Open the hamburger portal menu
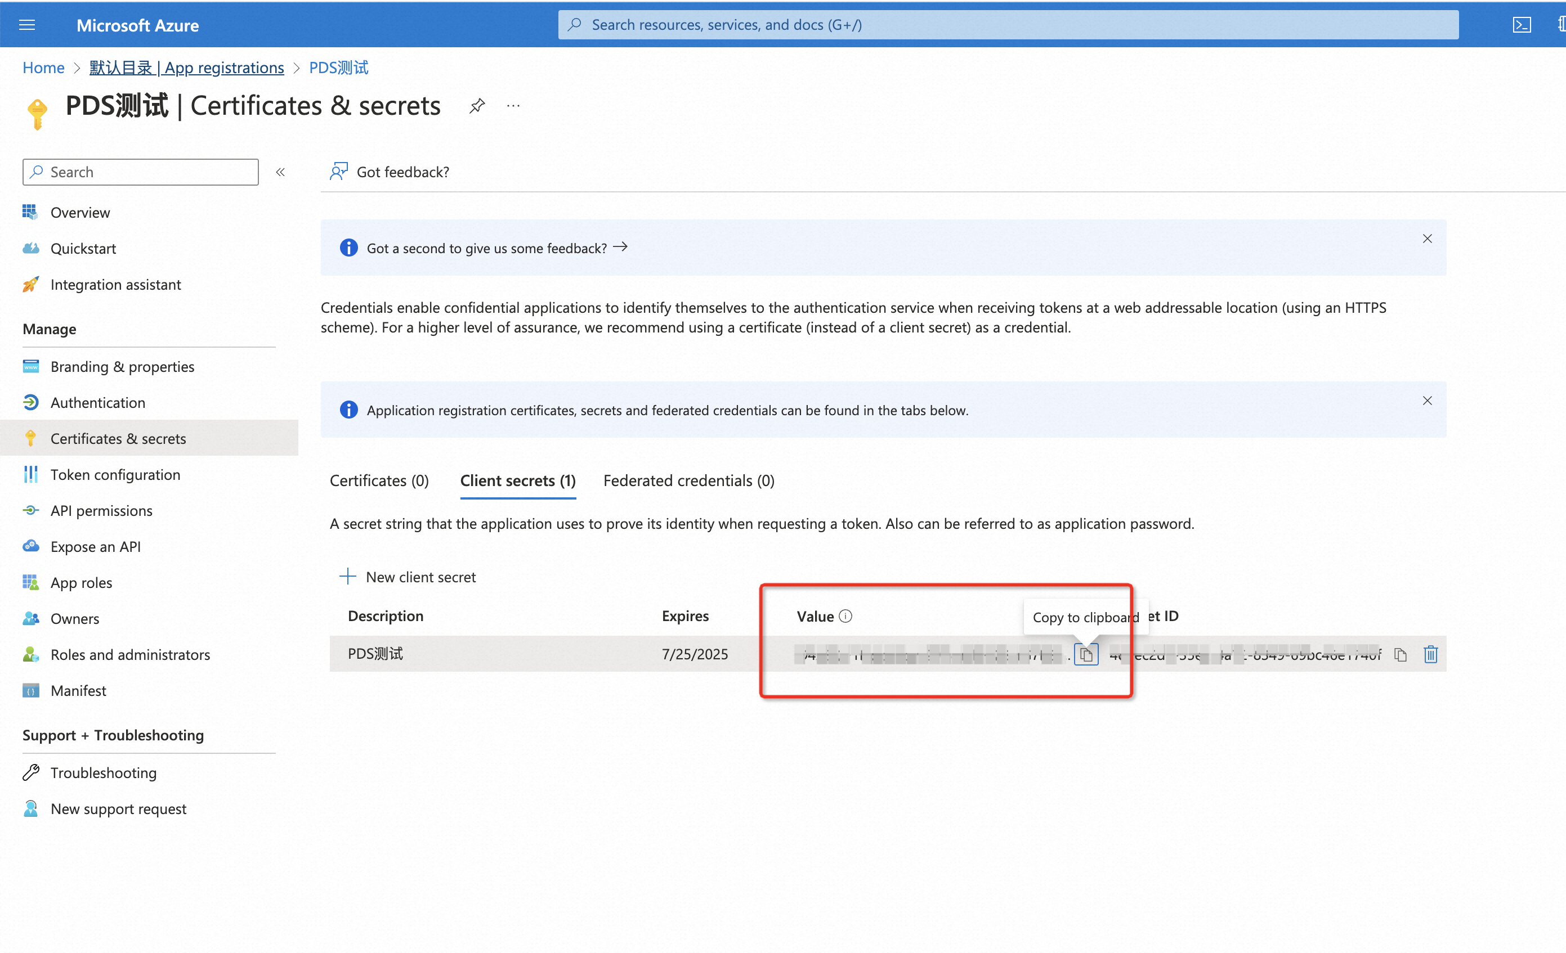Screen dimensions: 1566x953 click(26, 25)
